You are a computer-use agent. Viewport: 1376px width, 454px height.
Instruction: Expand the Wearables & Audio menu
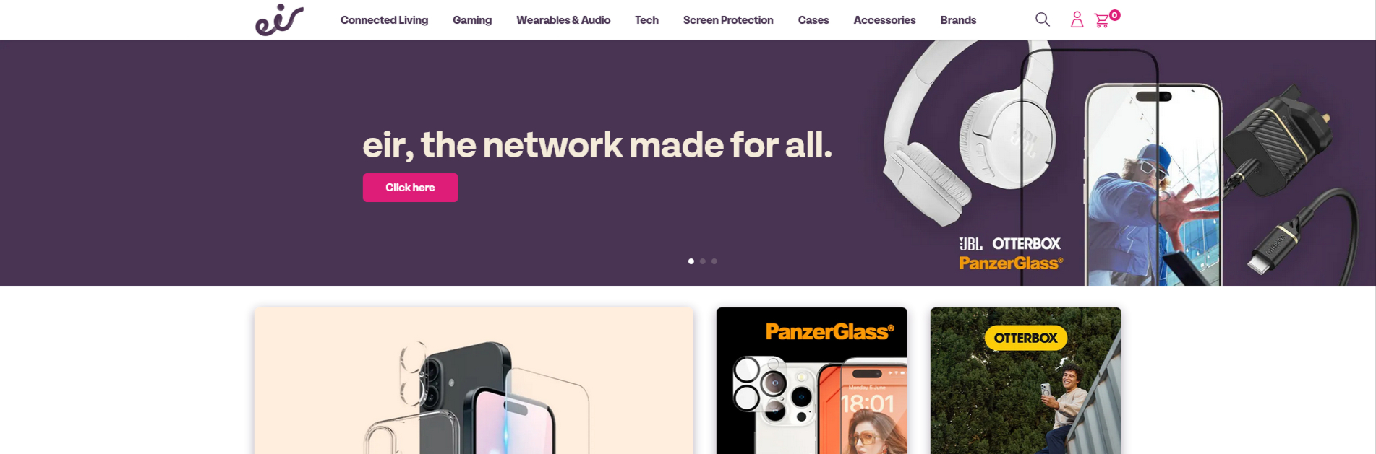[563, 20]
